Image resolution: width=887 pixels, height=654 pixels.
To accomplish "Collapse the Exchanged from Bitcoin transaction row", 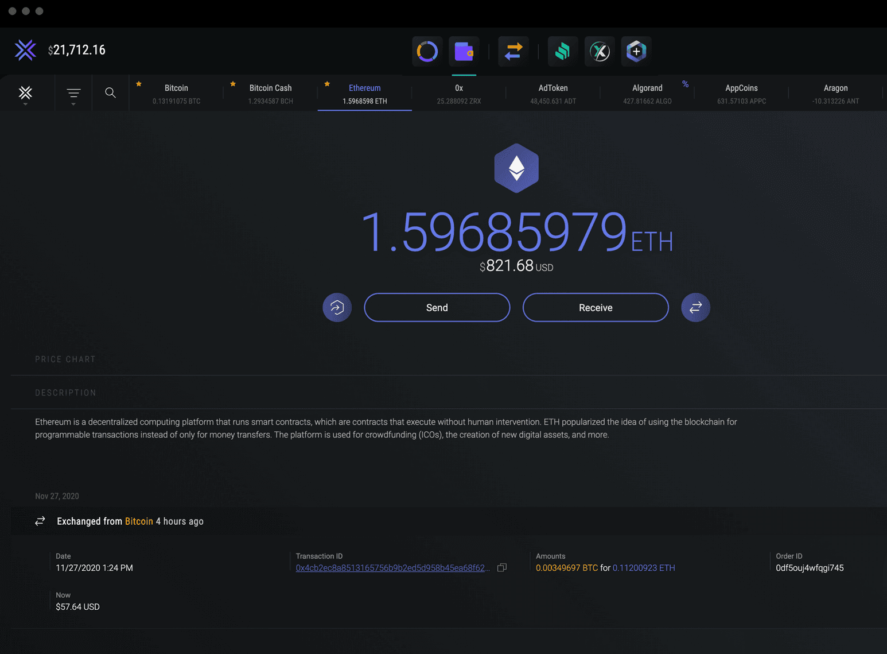I will click(449, 521).
